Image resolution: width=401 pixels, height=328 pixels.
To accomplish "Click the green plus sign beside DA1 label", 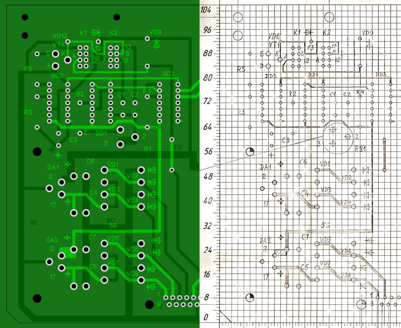I will (x=67, y=164).
